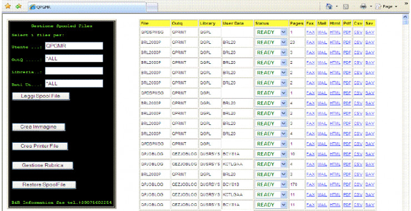Click the page count 170 cell
The width and height of the screenshot is (411, 211).
point(297,184)
